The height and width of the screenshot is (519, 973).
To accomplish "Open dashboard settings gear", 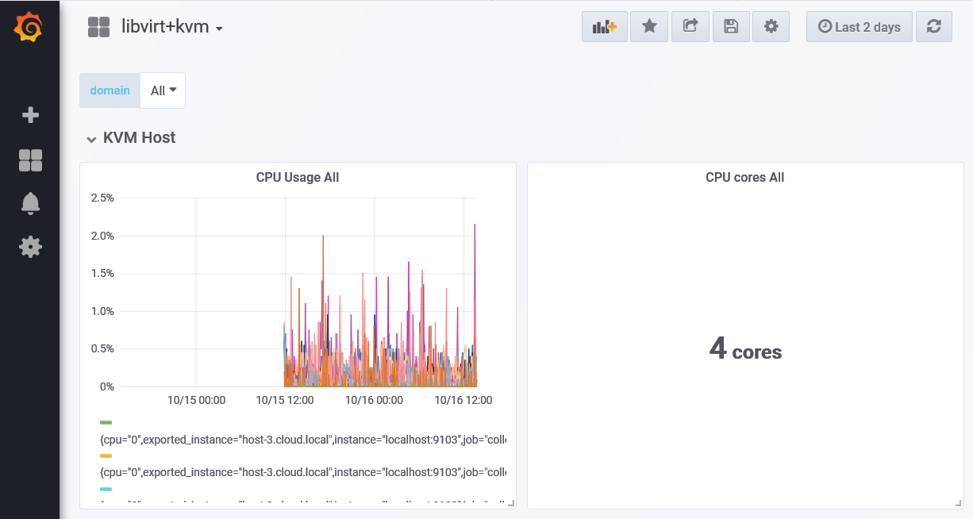I will click(x=771, y=26).
